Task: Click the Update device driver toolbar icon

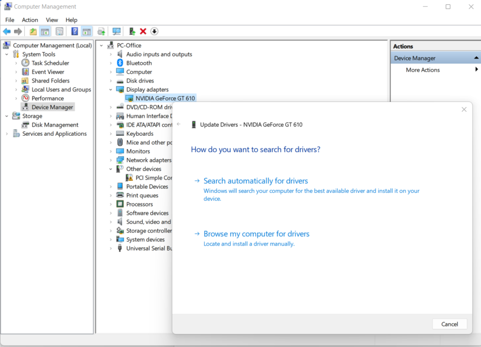Action: pos(132,31)
